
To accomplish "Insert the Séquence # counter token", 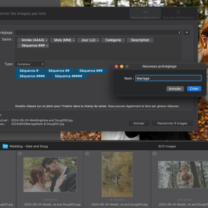I will [x=29, y=71].
